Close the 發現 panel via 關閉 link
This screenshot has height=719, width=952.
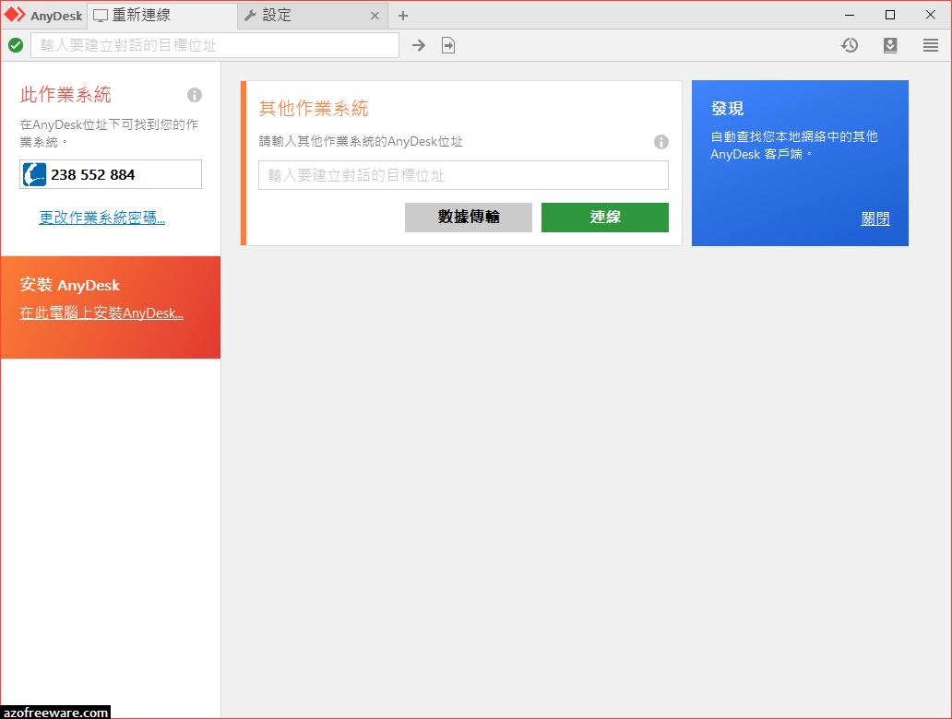875,218
